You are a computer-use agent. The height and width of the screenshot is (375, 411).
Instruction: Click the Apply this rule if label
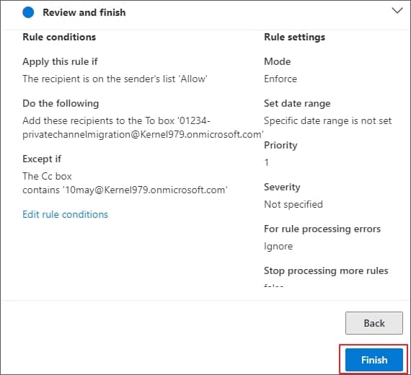coord(60,61)
